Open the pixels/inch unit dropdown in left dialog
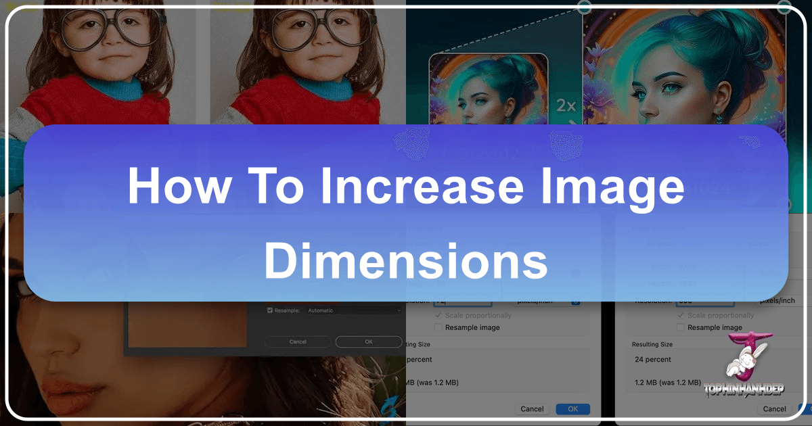Screen dimensions: 812x426 pyautogui.click(x=547, y=300)
